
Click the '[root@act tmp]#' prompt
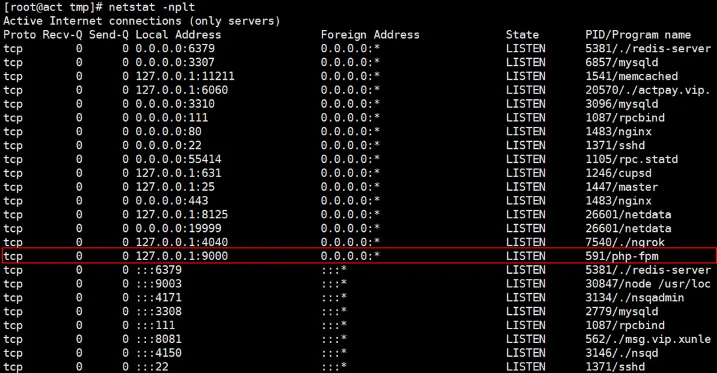53,7
